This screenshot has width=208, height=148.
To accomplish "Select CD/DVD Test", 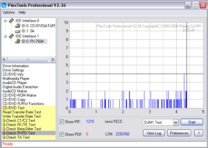I will point(29,108).
